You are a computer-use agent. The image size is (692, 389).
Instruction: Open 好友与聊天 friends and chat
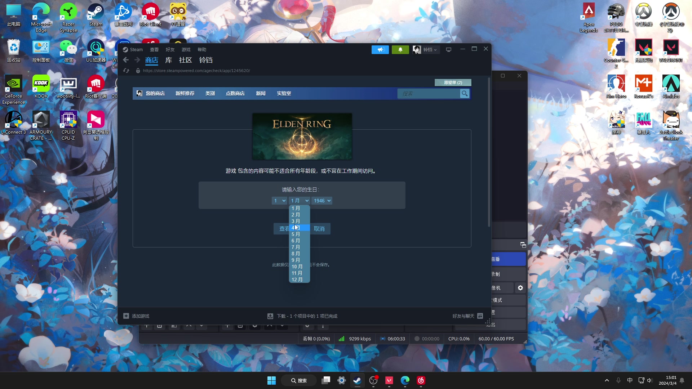(467, 316)
